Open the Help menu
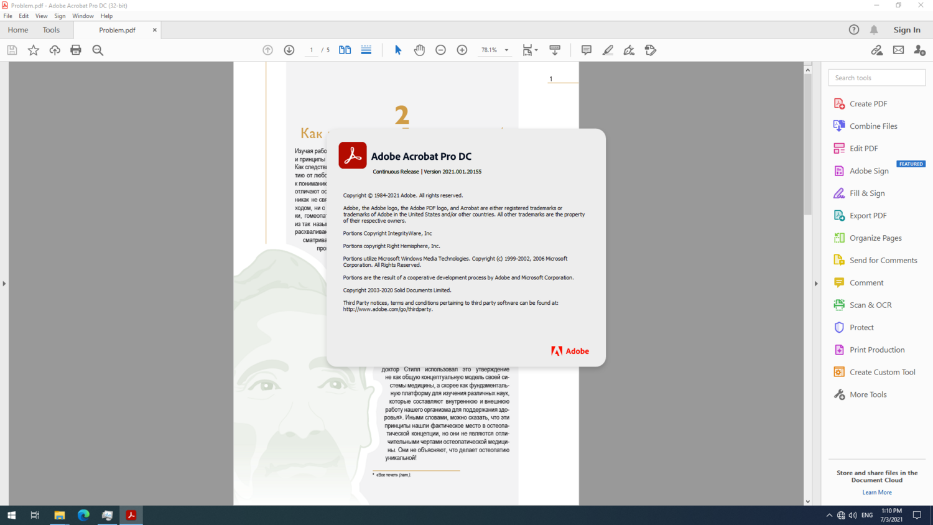This screenshot has height=525, width=933. pyautogui.click(x=106, y=16)
